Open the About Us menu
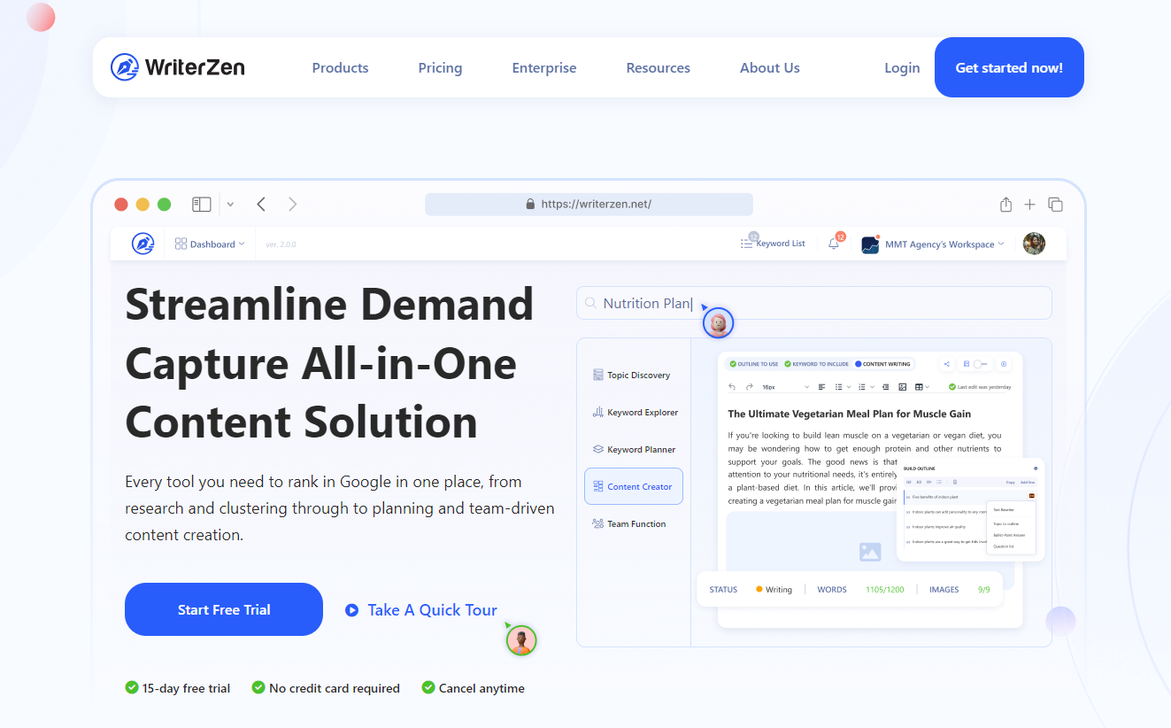Viewport: 1171px width, 728px height. click(x=770, y=67)
